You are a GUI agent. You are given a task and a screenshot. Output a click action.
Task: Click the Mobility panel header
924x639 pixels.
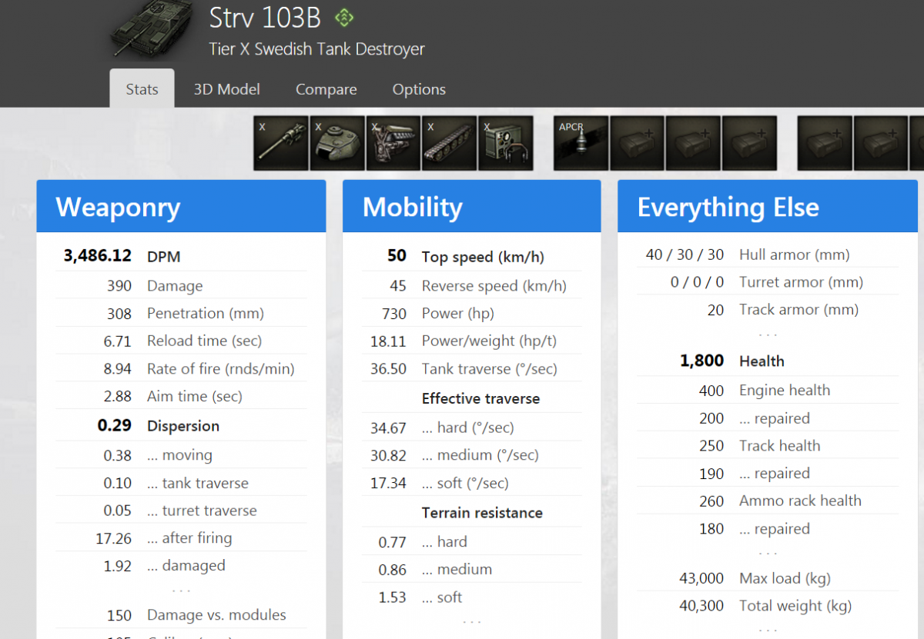(x=471, y=207)
